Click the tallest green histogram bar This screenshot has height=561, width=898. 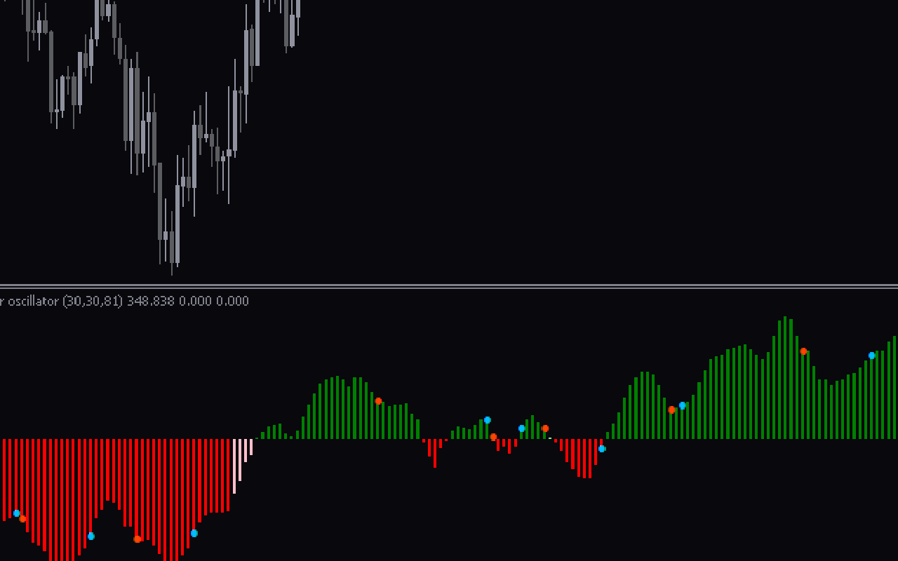tap(785, 377)
